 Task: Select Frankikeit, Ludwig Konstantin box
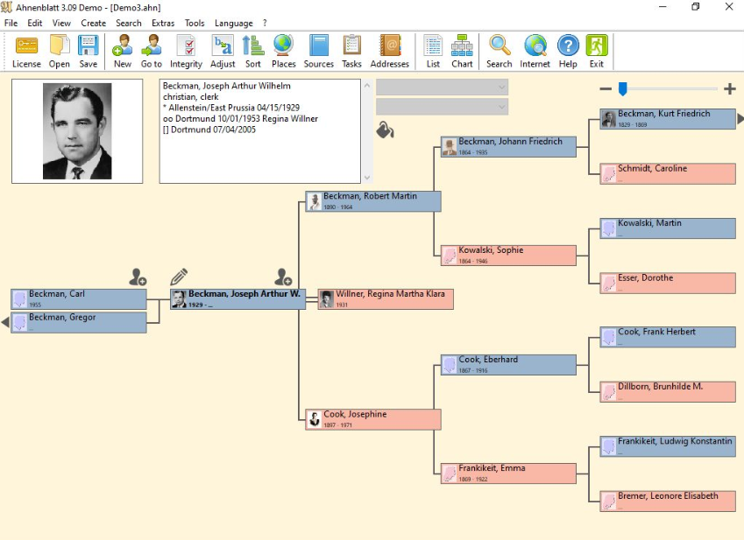pyautogui.click(x=668, y=446)
